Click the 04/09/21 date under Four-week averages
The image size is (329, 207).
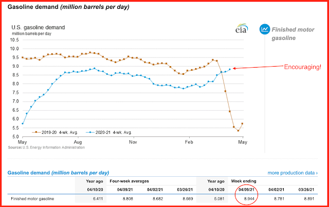click(125, 190)
